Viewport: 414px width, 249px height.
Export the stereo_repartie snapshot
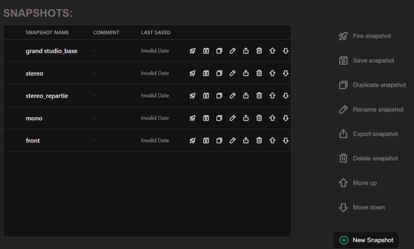[246, 95]
